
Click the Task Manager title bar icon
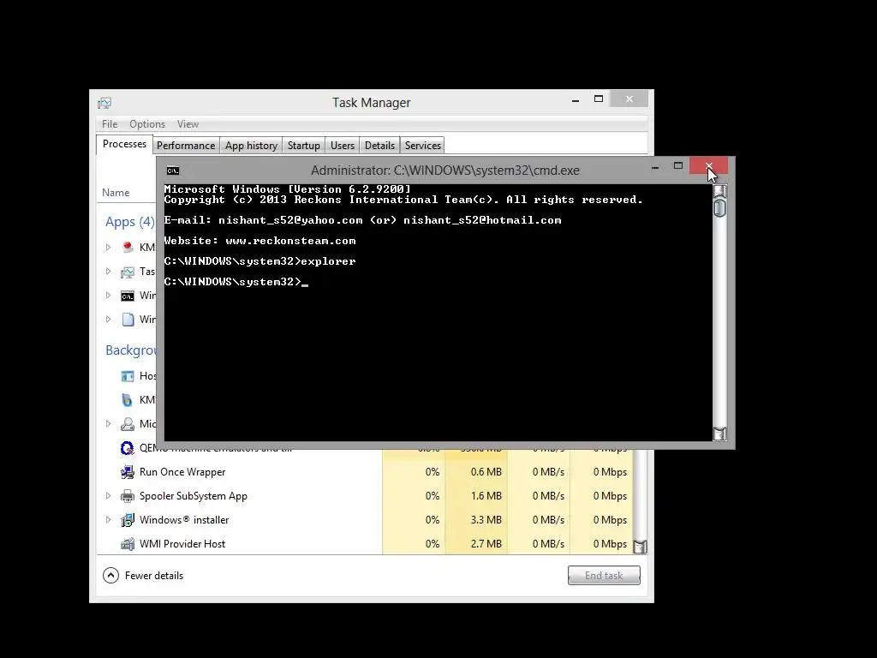(x=104, y=103)
